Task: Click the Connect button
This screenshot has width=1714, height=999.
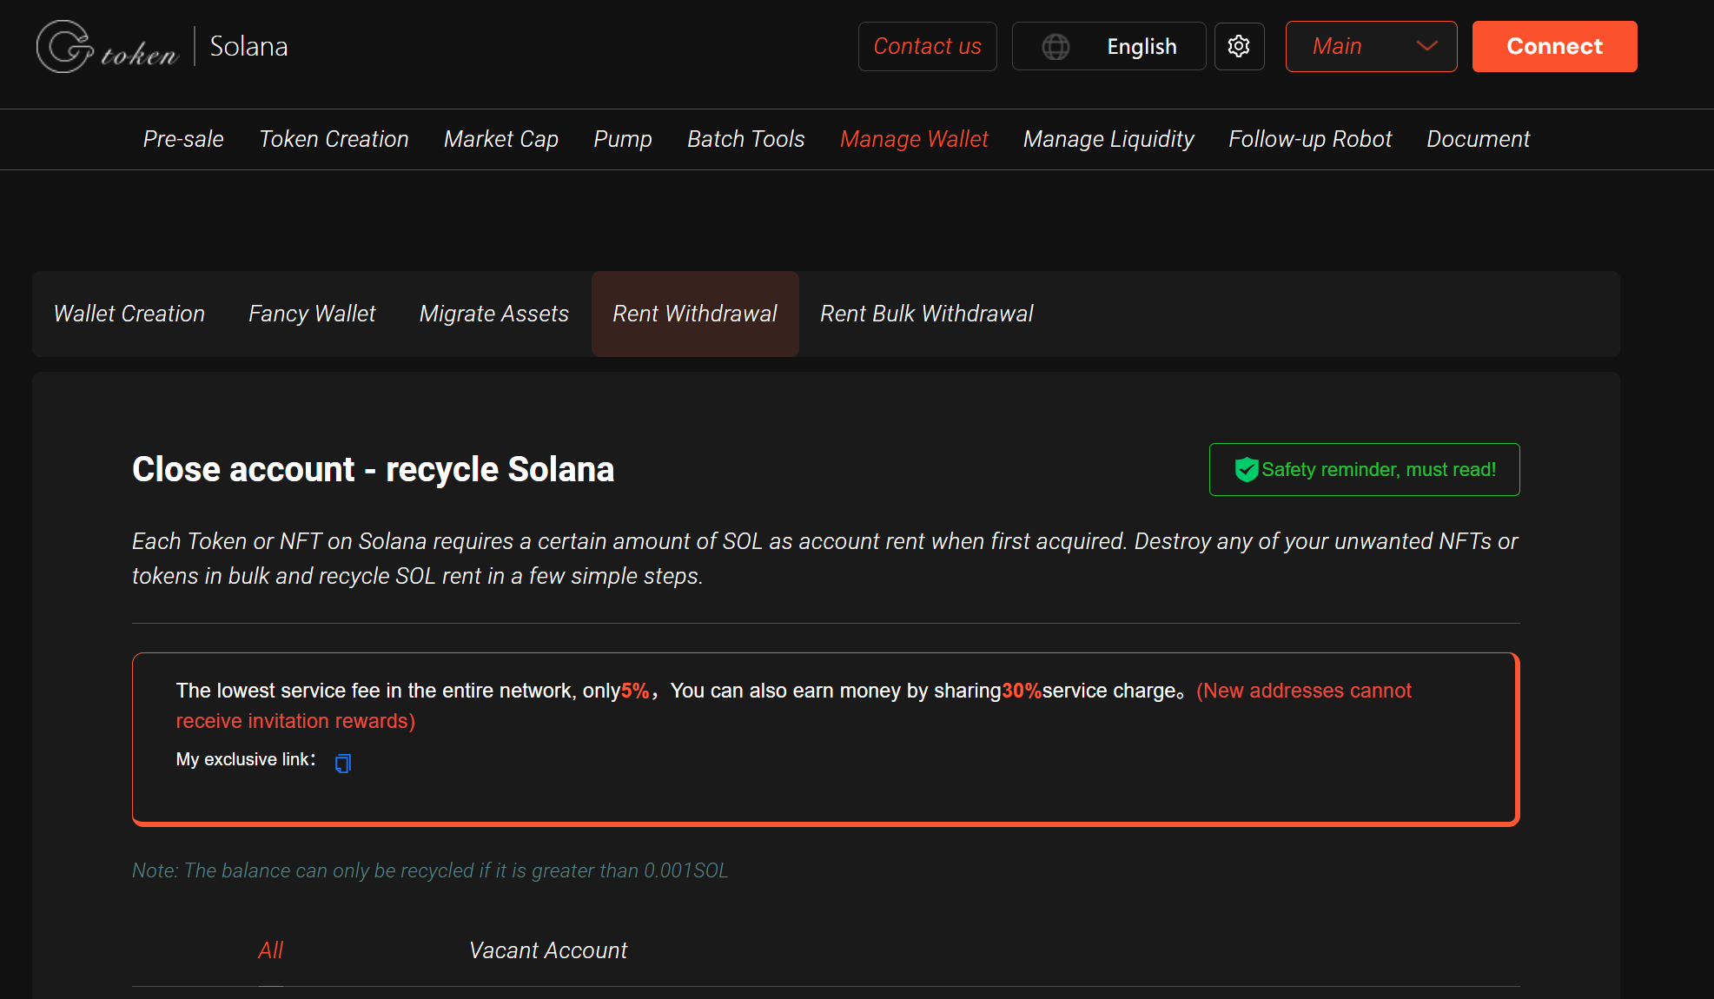Action: click(x=1553, y=46)
